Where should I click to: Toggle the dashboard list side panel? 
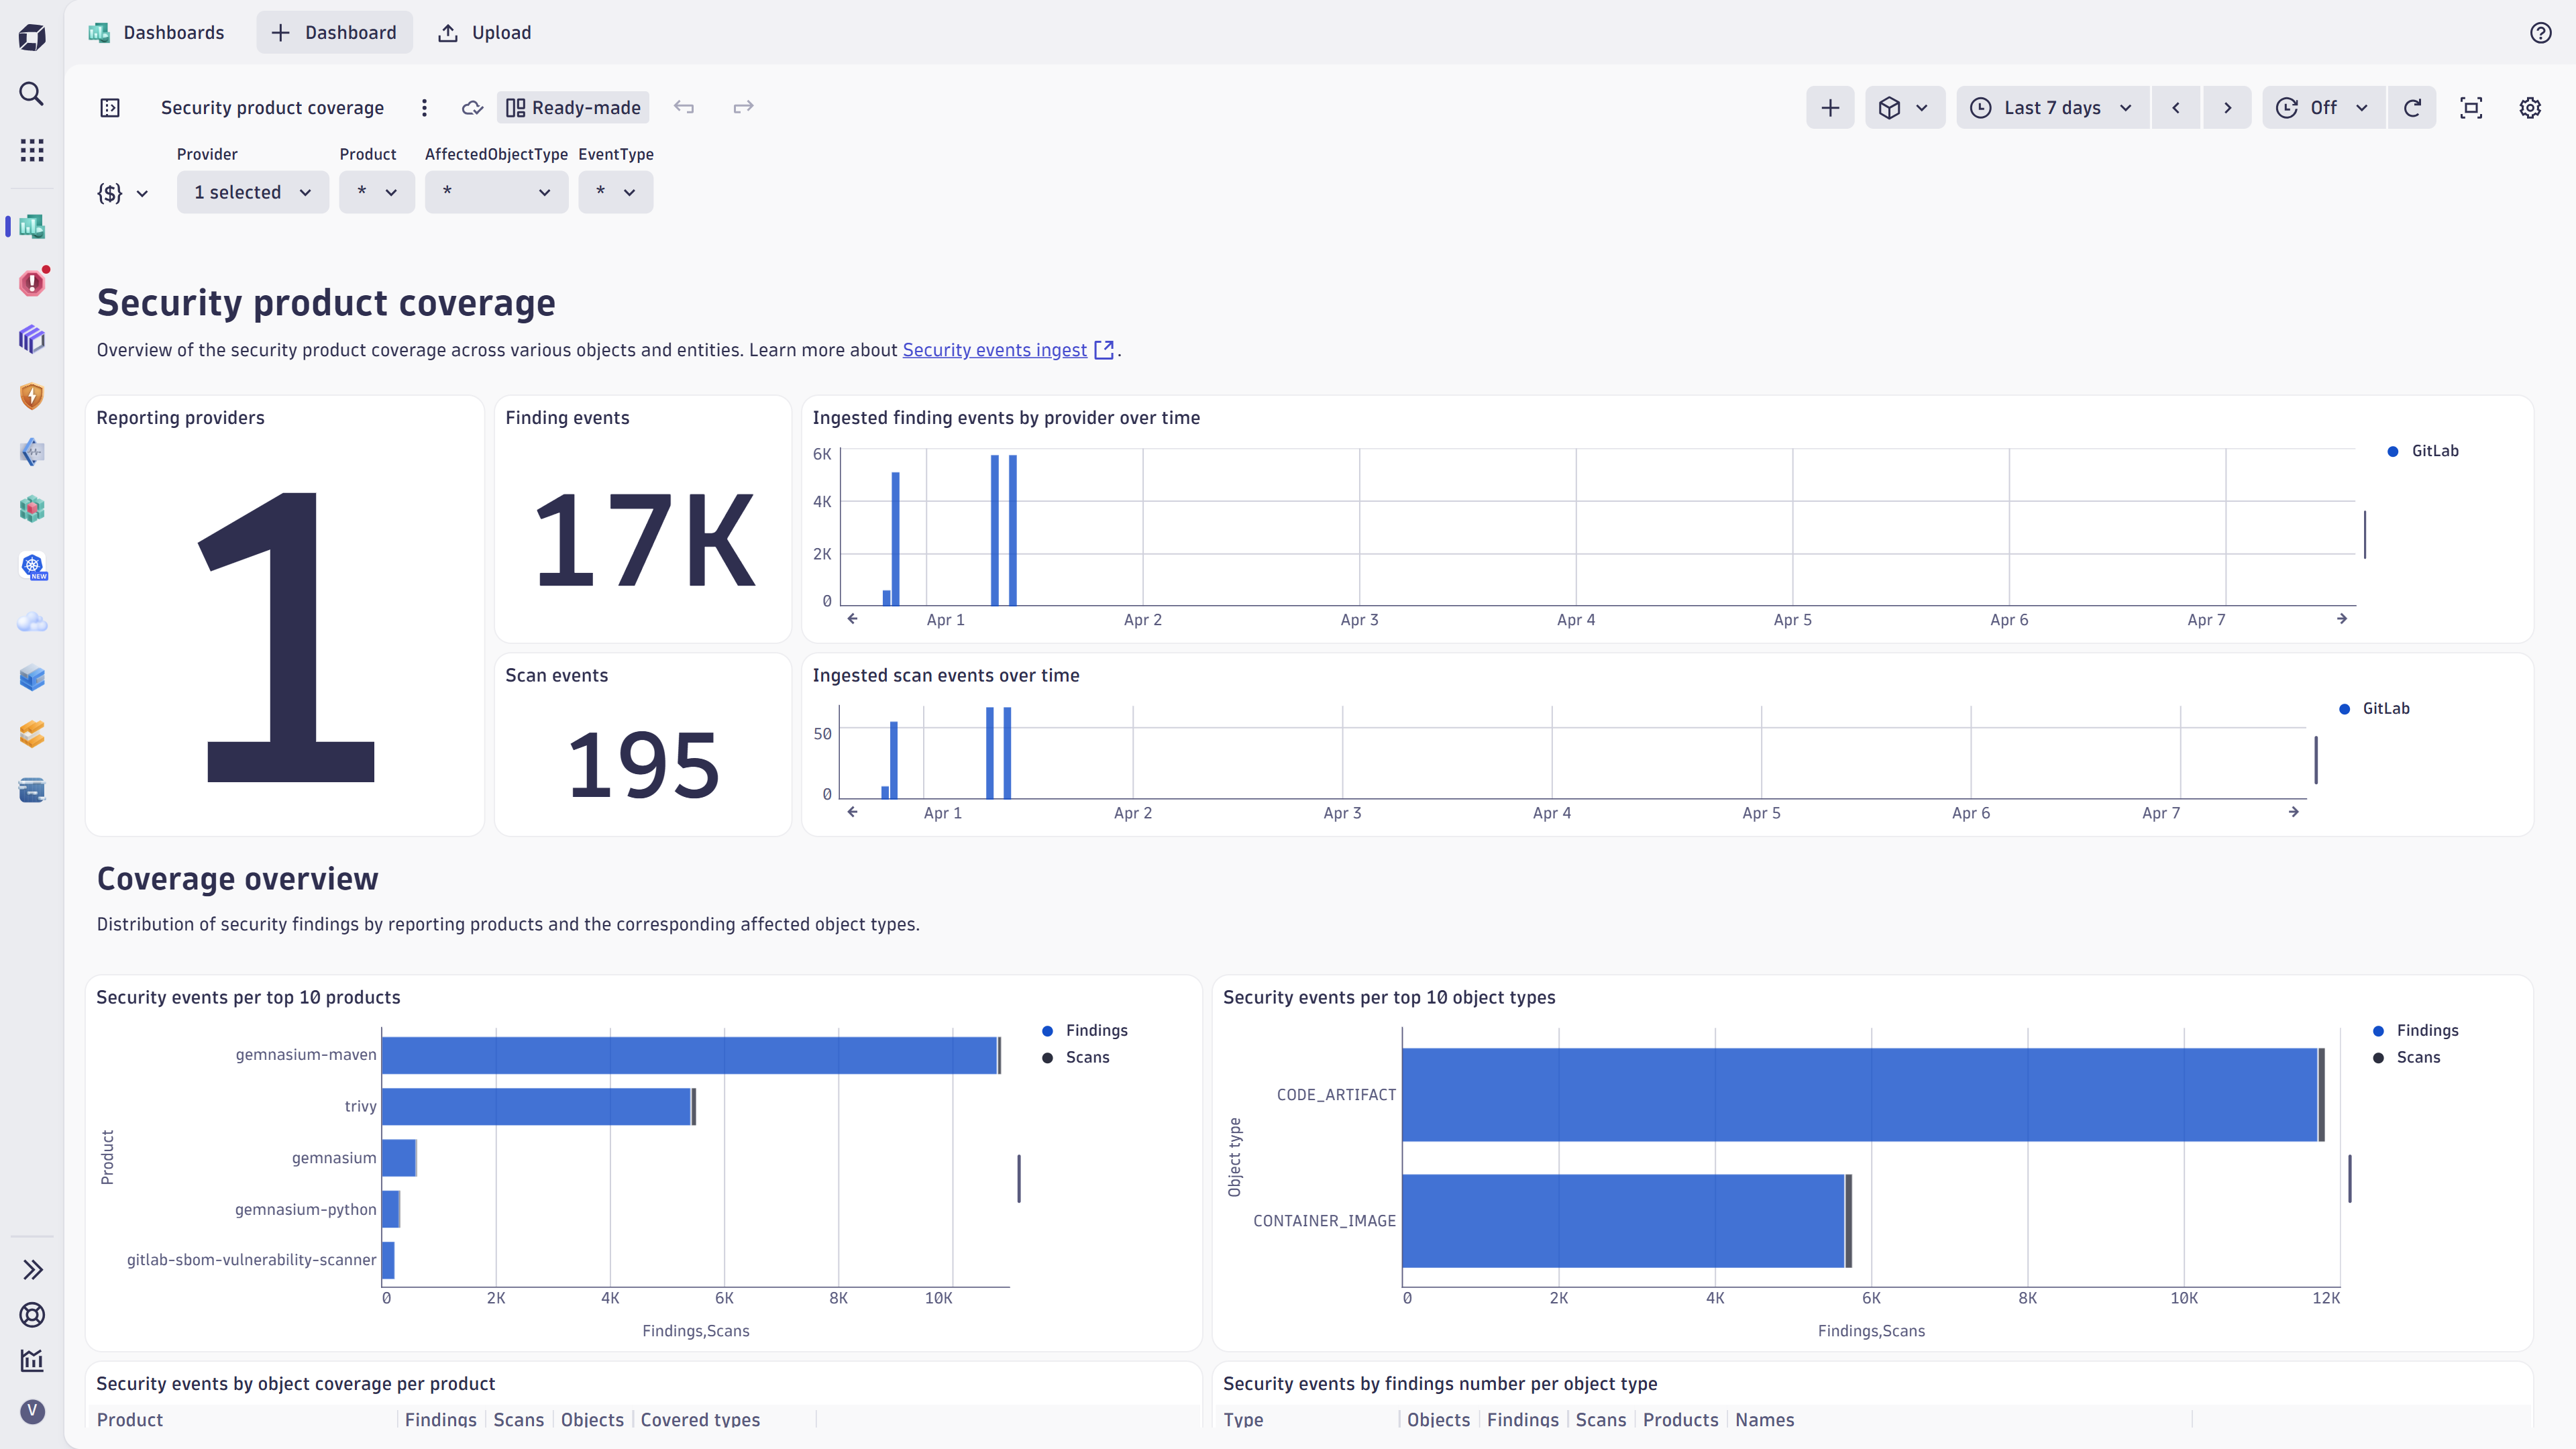[x=110, y=108]
